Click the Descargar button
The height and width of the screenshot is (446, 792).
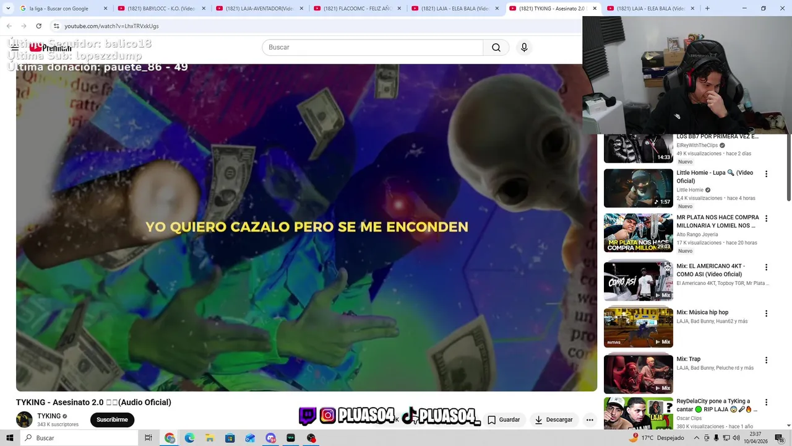click(554, 420)
